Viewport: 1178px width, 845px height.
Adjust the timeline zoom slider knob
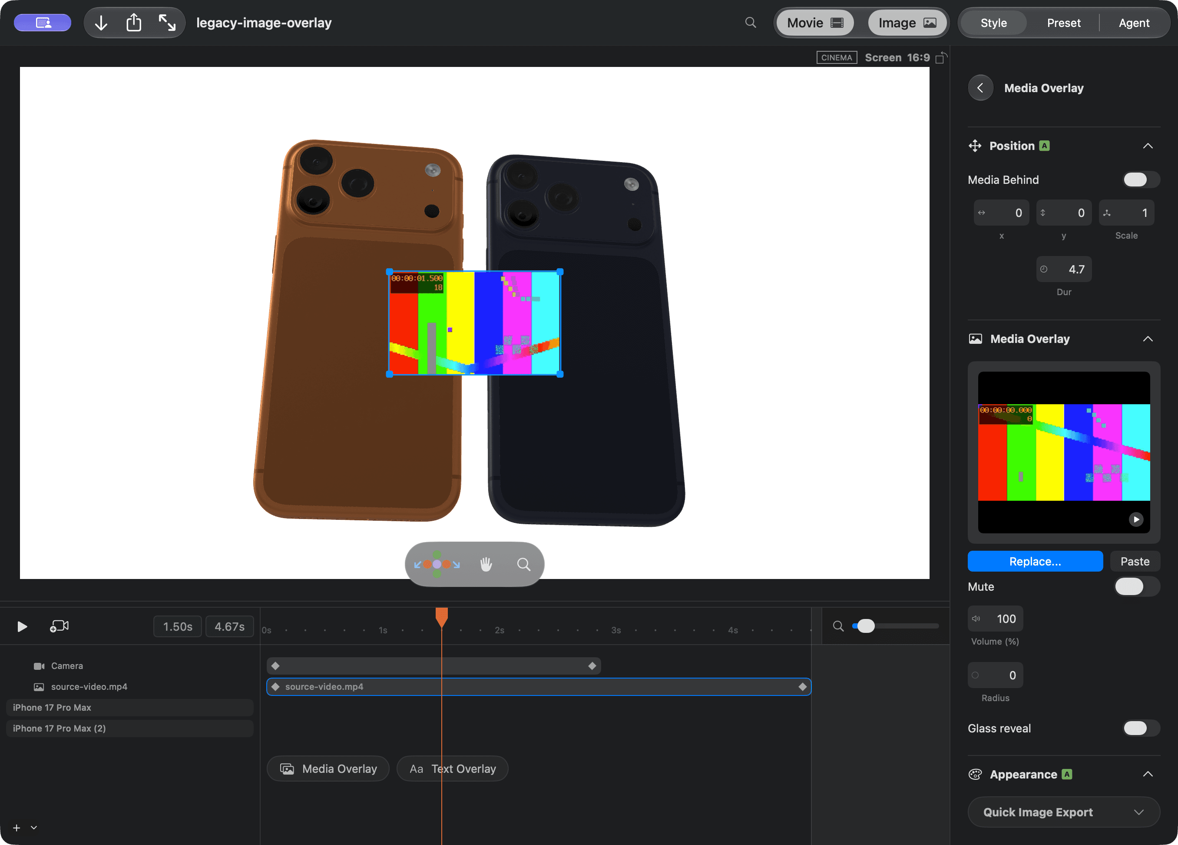865,626
